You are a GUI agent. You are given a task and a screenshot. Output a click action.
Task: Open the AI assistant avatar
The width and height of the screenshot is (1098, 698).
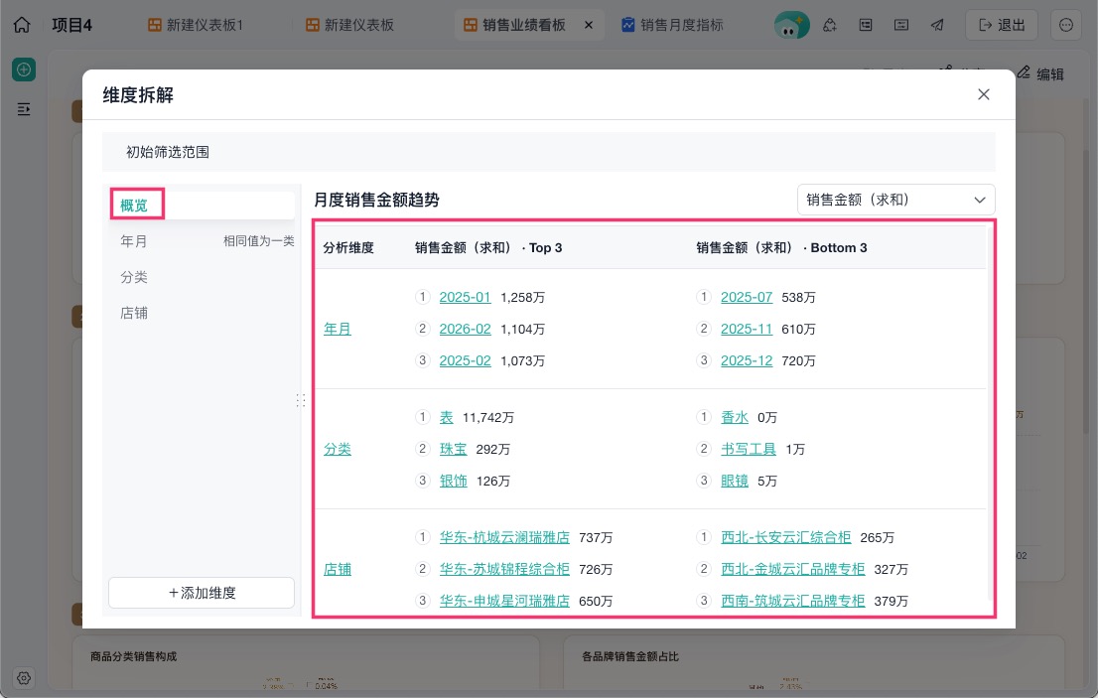pyautogui.click(x=791, y=25)
